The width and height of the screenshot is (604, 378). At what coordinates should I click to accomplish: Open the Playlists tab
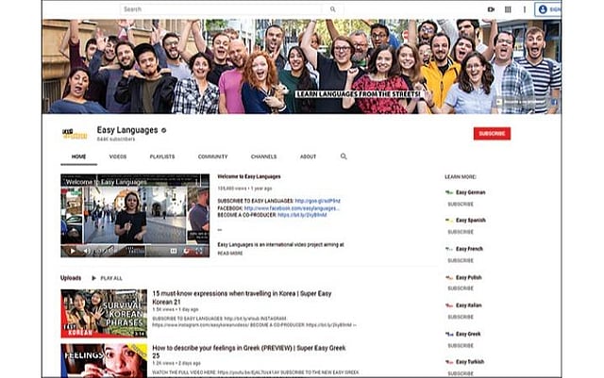click(161, 156)
